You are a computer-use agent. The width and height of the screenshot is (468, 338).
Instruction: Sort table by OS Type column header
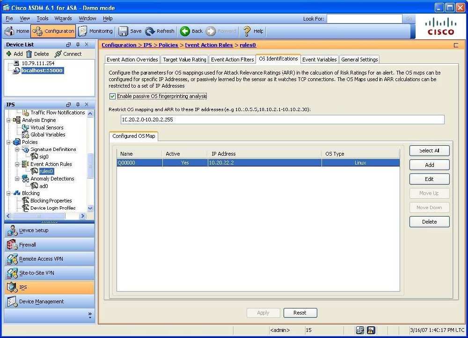[x=360, y=154]
